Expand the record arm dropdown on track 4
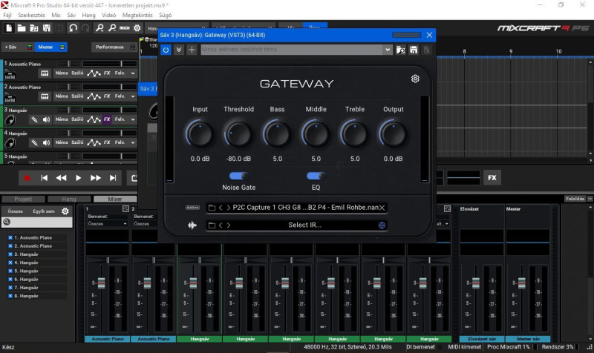 (133, 142)
